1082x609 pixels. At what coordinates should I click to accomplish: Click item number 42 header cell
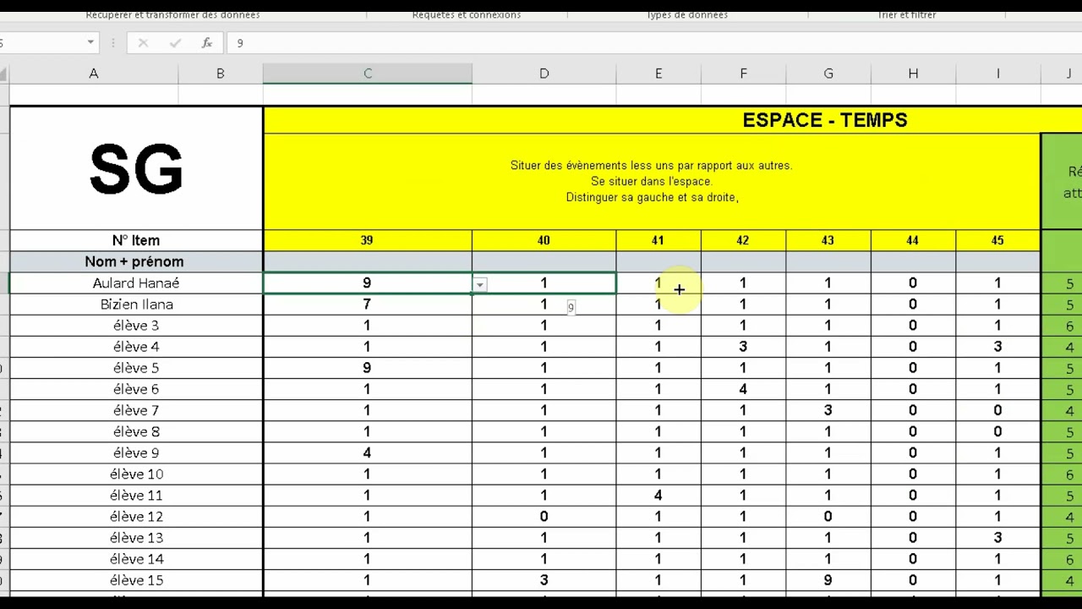point(744,240)
